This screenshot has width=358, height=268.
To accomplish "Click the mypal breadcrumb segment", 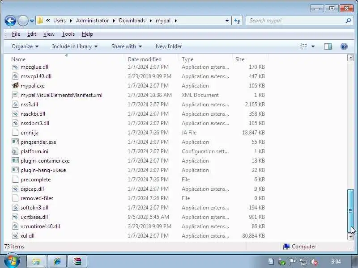I will 163,21.
